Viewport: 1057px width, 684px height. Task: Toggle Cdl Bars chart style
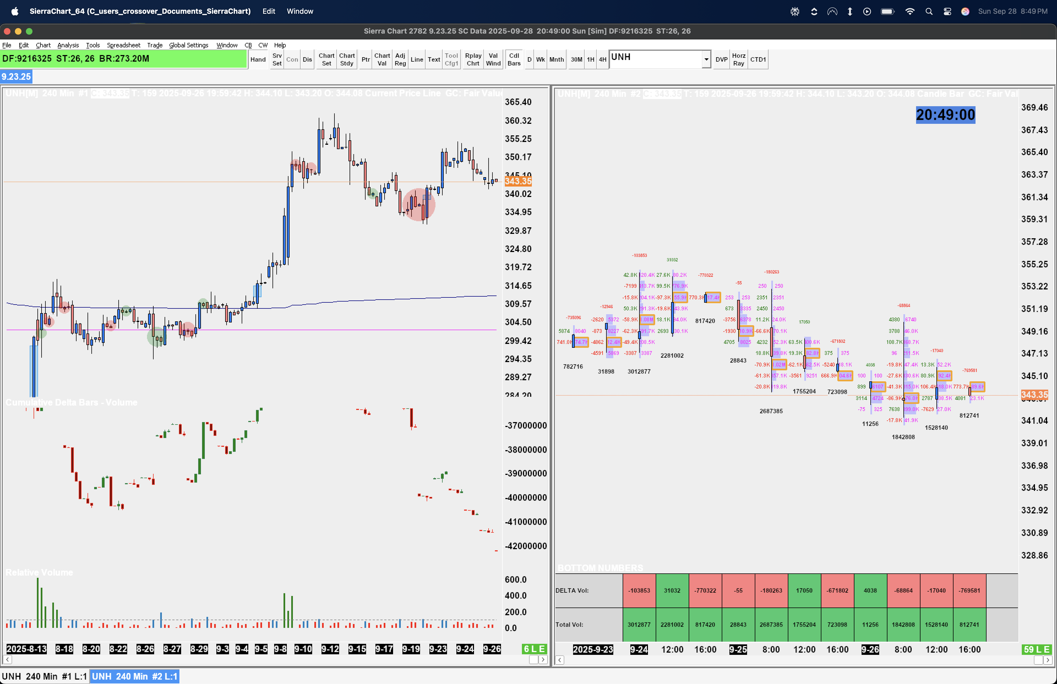(x=514, y=59)
